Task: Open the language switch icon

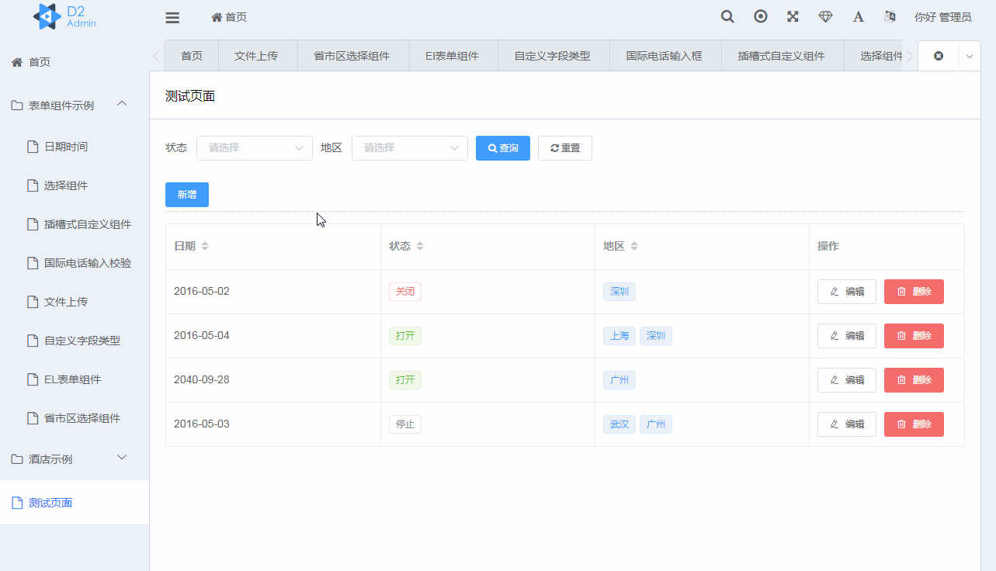Action: pyautogui.click(x=890, y=16)
